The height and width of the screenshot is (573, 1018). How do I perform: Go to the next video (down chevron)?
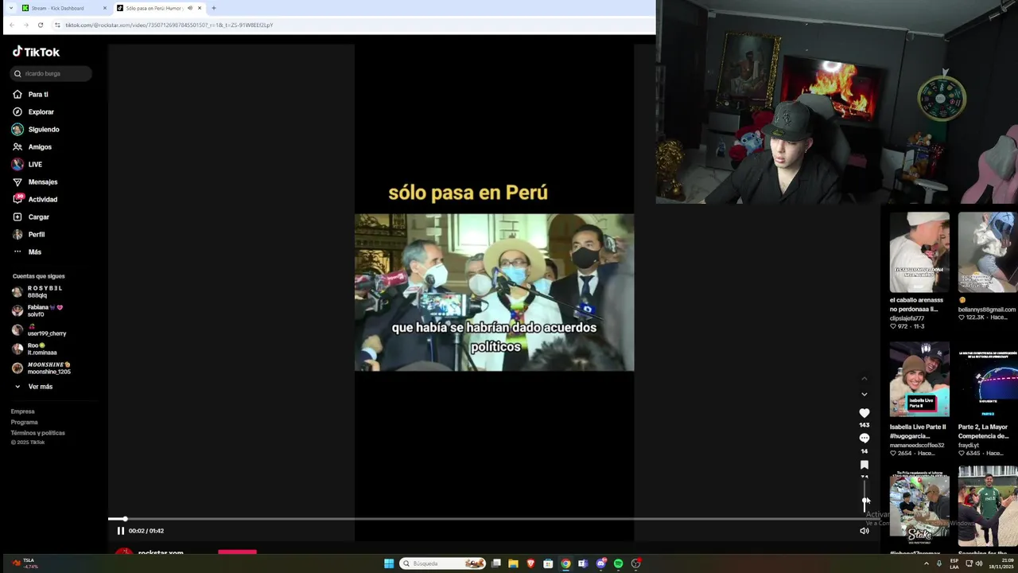coord(865,394)
